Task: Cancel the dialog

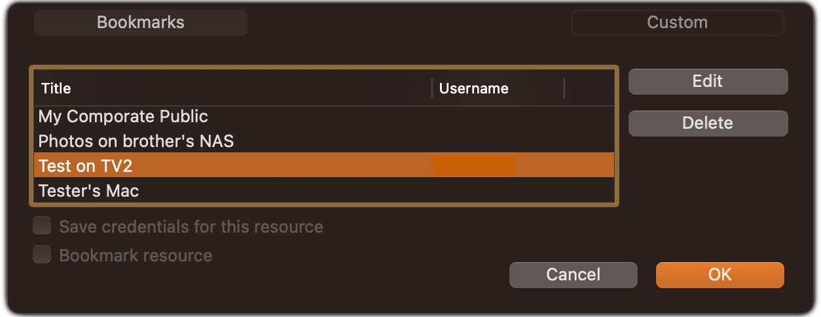Action: (573, 275)
